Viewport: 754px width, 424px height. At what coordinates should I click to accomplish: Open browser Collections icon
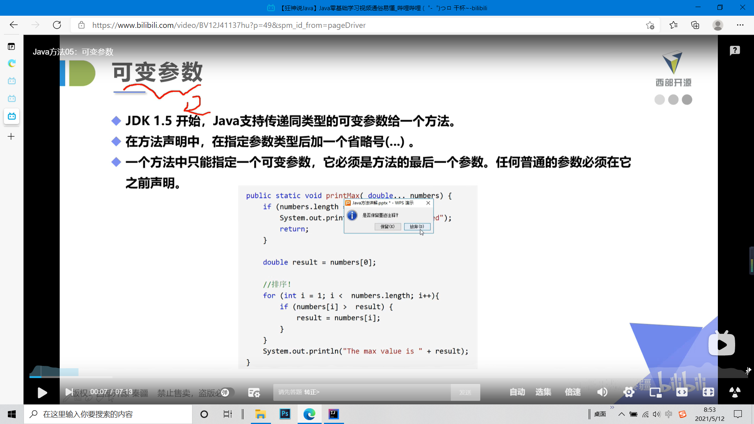click(695, 25)
